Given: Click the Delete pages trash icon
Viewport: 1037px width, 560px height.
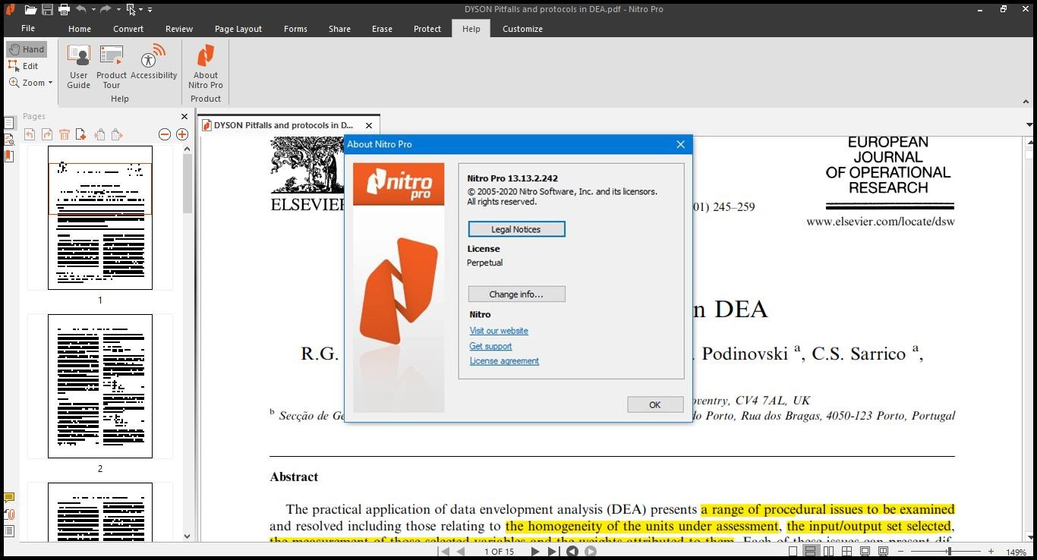Looking at the screenshot, I should tap(65, 134).
